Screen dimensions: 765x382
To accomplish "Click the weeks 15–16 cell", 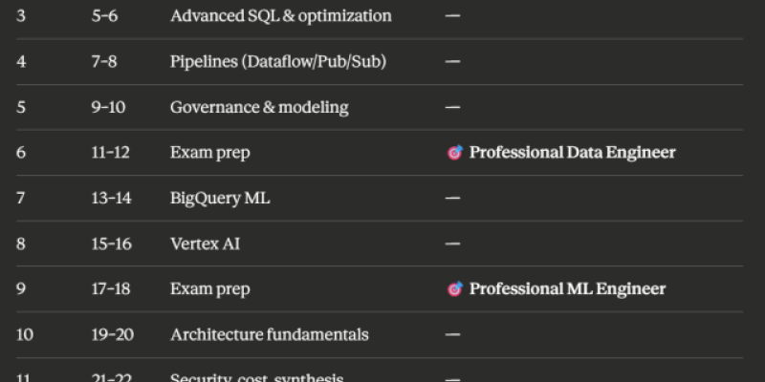I will click(111, 244).
